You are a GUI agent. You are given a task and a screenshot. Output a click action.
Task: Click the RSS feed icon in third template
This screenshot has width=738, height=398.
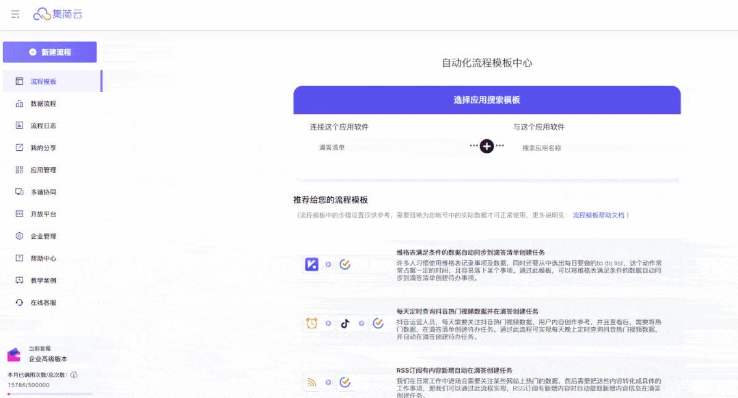pyautogui.click(x=312, y=383)
